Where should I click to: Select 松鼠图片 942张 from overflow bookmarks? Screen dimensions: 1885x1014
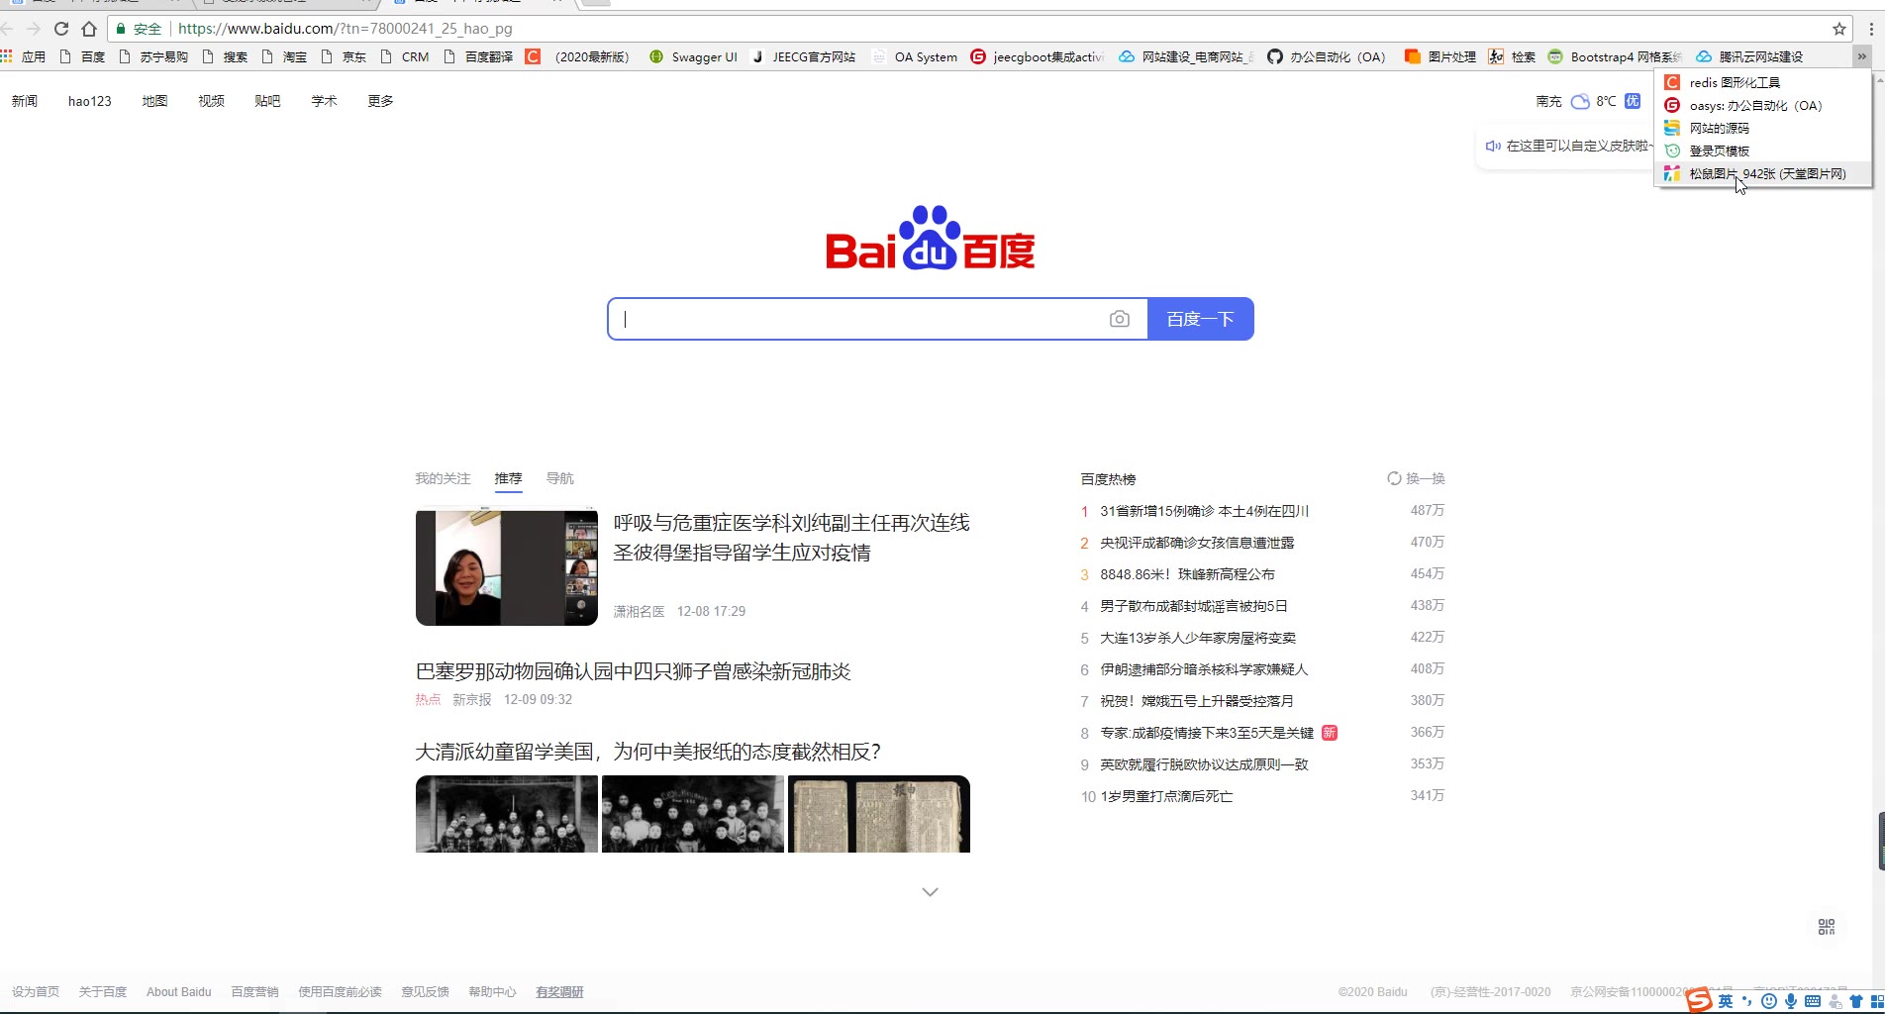pos(1762,173)
